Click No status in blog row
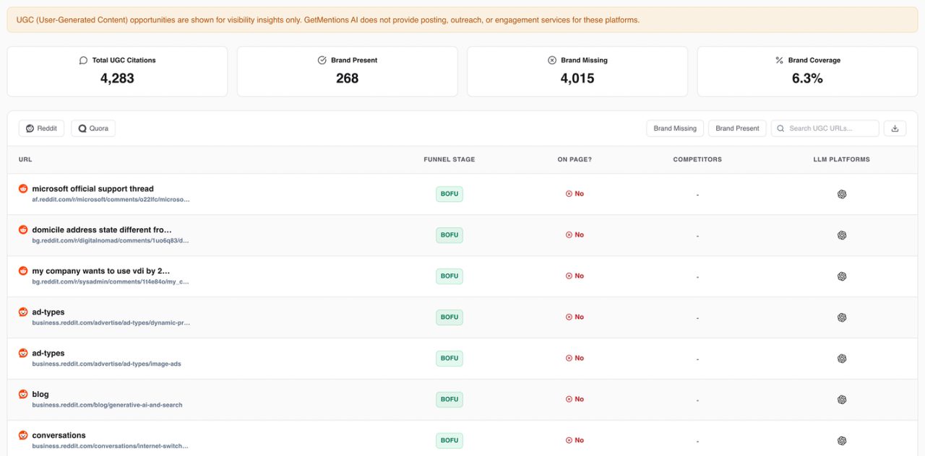The width and height of the screenshot is (925, 456). tap(575, 400)
